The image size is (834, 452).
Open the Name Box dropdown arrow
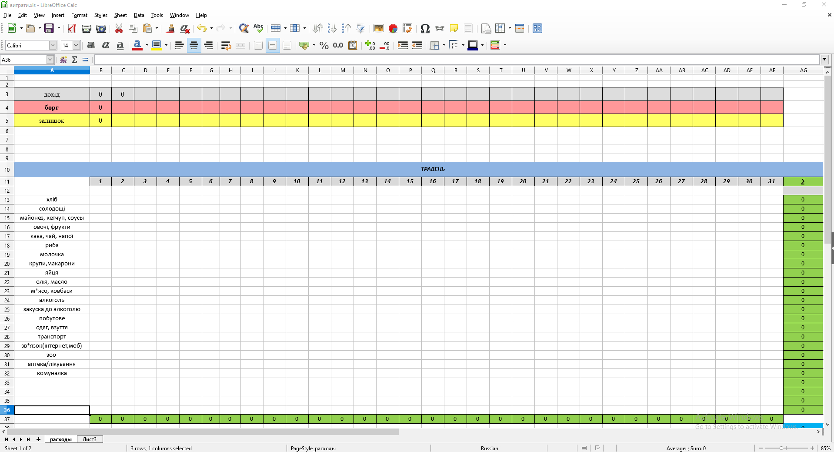(x=50, y=60)
